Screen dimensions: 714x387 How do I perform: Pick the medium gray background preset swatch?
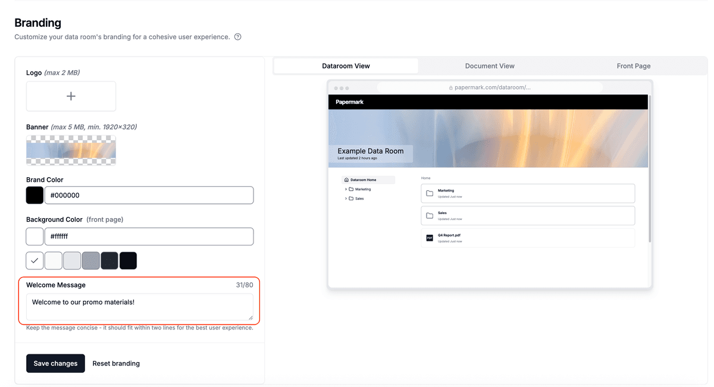tap(90, 260)
